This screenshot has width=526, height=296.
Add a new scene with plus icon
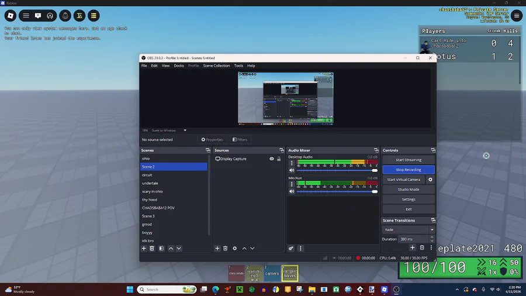pos(144,249)
